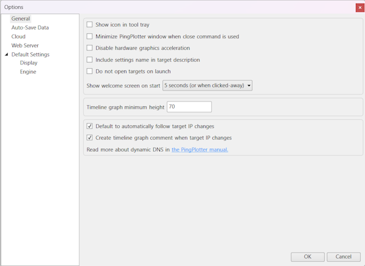This screenshot has width=365, height=266.
Task: Select Display under Default Settings
Action: pyautogui.click(x=29, y=63)
